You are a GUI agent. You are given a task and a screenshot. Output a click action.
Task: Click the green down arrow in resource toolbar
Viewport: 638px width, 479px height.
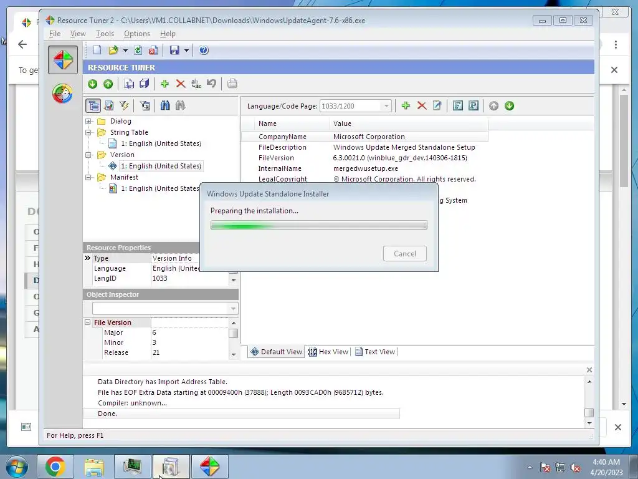point(93,84)
